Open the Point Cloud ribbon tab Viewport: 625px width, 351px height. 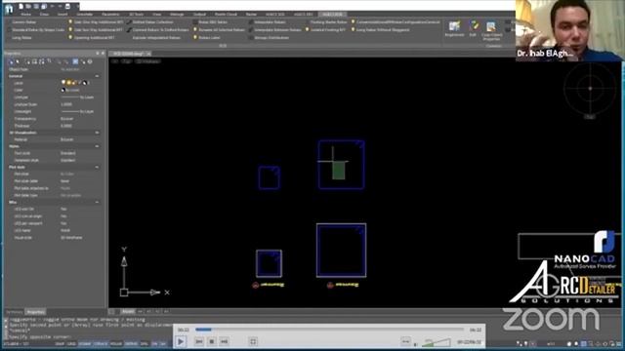[226, 15]
